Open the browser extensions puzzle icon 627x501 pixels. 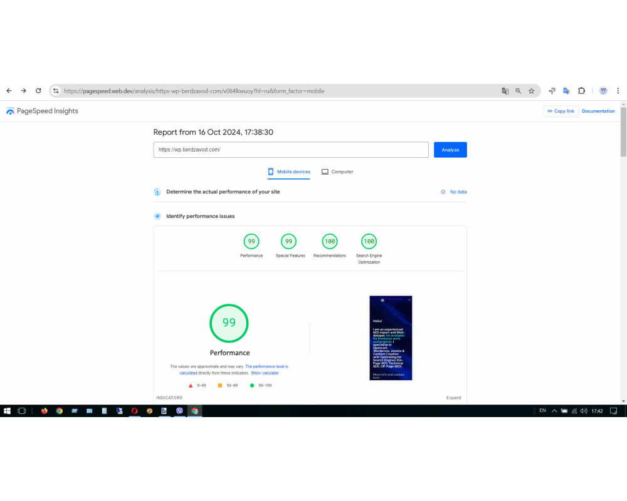pyautogui.click(x=581, y=91)
